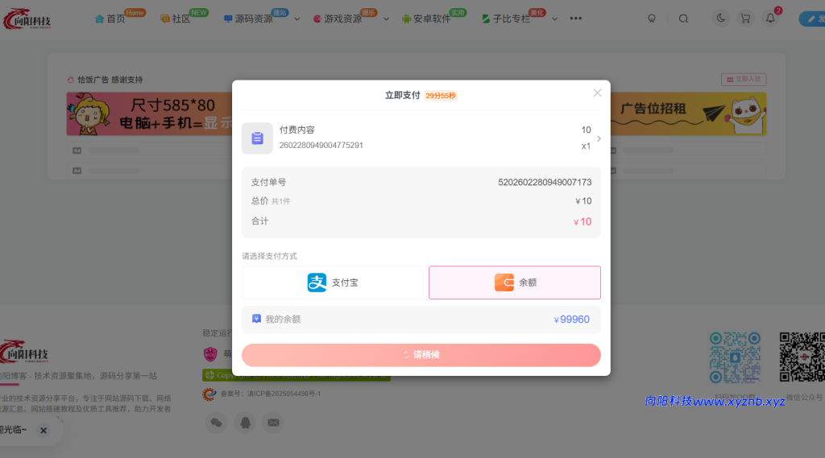Screen dimensions: 825x458
Task: Click the footer 向阳科技 logo
Action: click(x=25, y=353)
